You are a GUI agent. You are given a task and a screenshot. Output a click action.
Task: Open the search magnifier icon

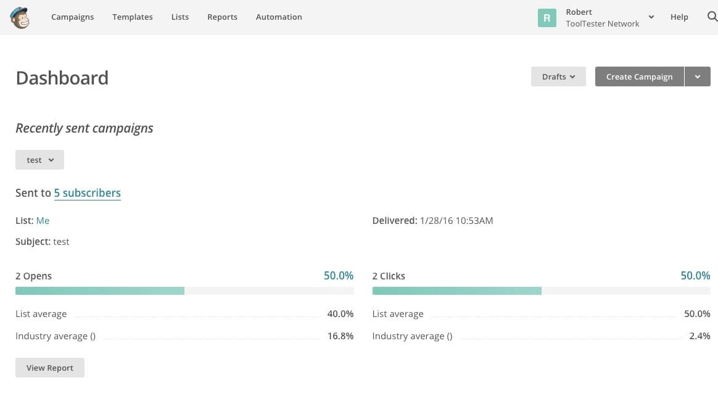tap(712, 17)
